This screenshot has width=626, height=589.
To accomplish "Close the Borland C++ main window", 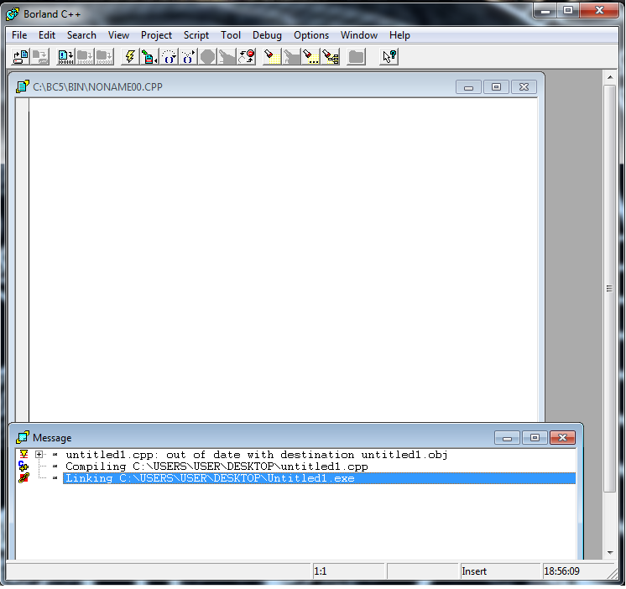I will 599,11.
